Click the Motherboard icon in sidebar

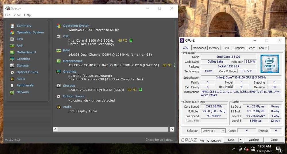click(12, 52)
